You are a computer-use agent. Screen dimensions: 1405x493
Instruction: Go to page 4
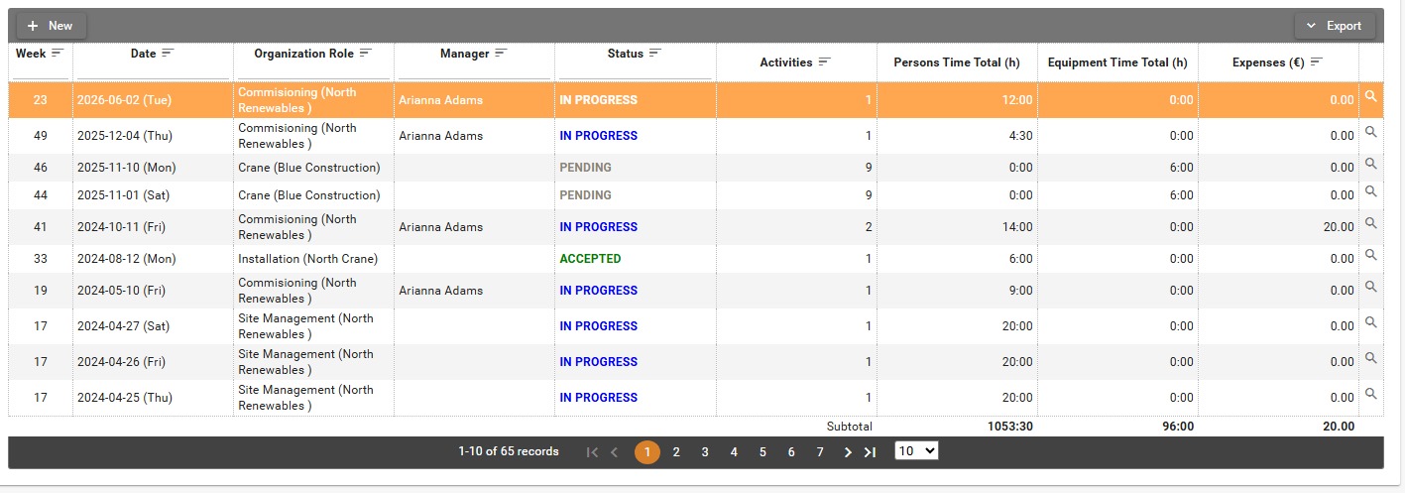point(734,452)
